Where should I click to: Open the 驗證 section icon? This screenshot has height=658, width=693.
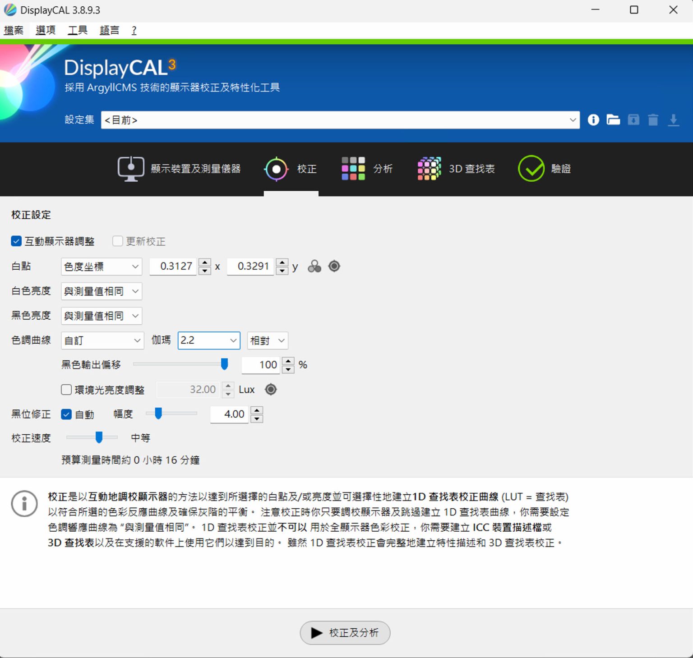[532, 168]
